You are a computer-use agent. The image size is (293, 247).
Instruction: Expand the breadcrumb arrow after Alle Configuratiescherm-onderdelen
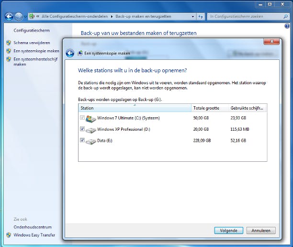(112, 17)
